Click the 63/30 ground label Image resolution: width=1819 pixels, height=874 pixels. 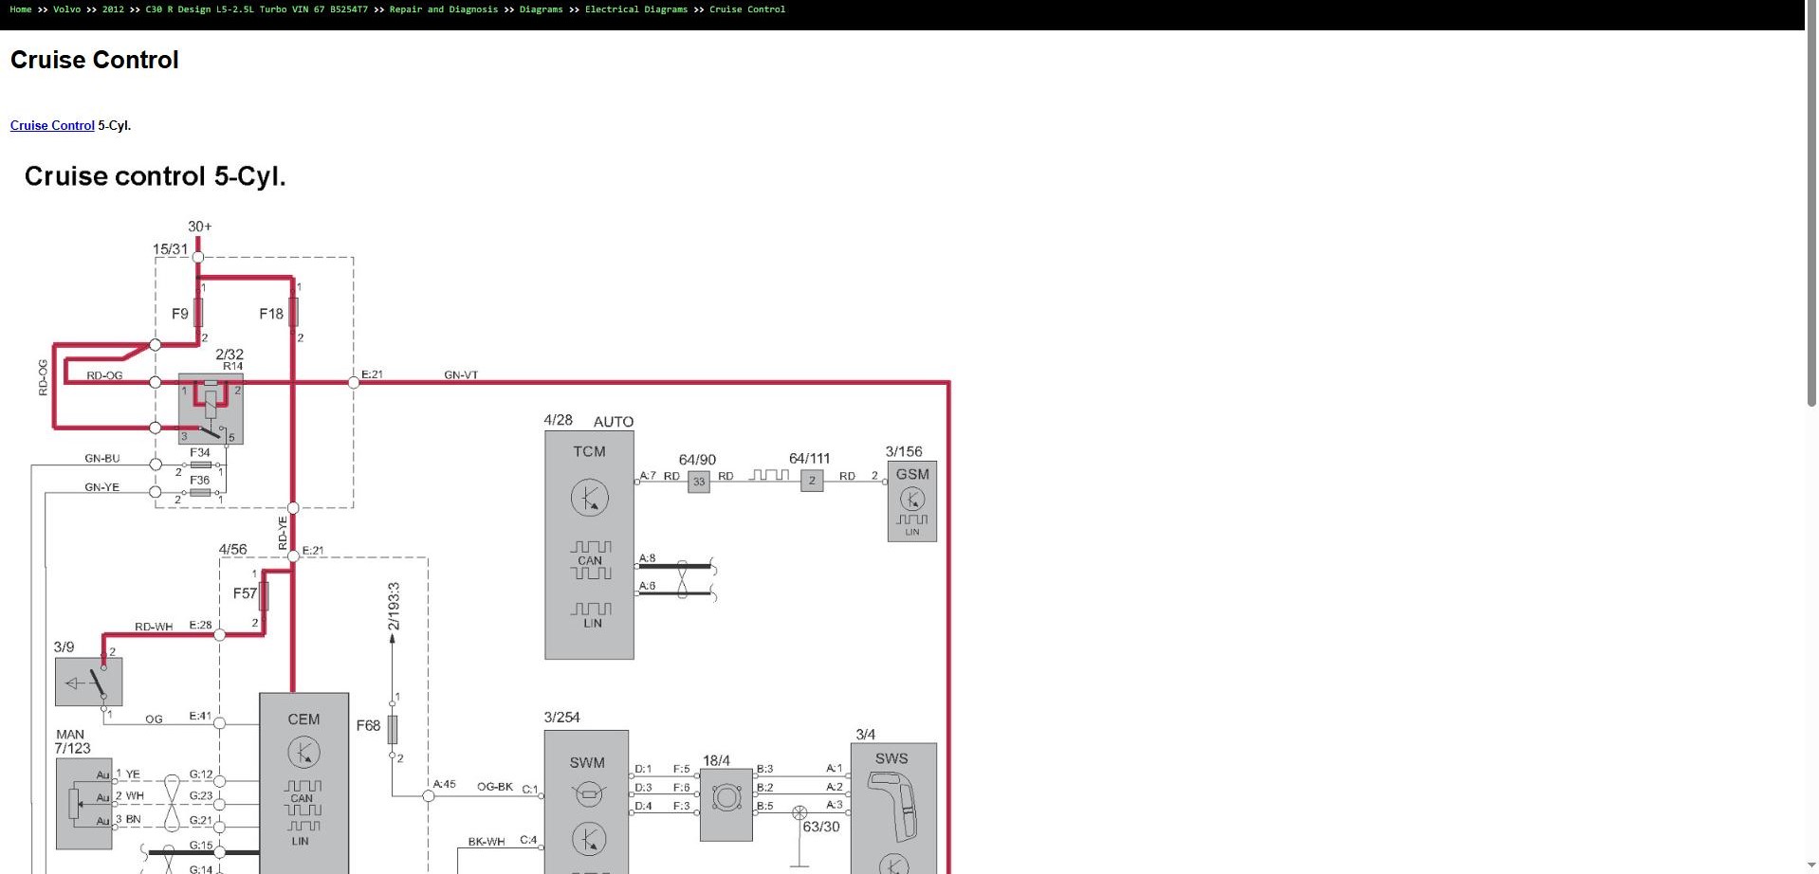(821, 828)
